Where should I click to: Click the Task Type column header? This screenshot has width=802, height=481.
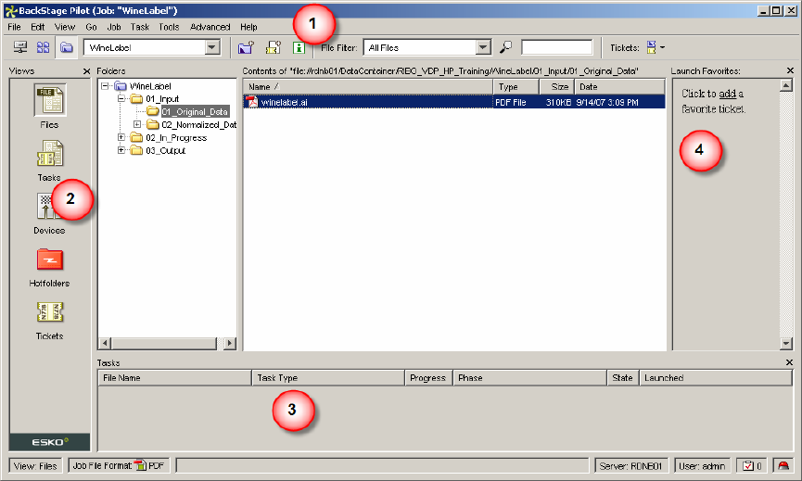click(x=328, y=378)
